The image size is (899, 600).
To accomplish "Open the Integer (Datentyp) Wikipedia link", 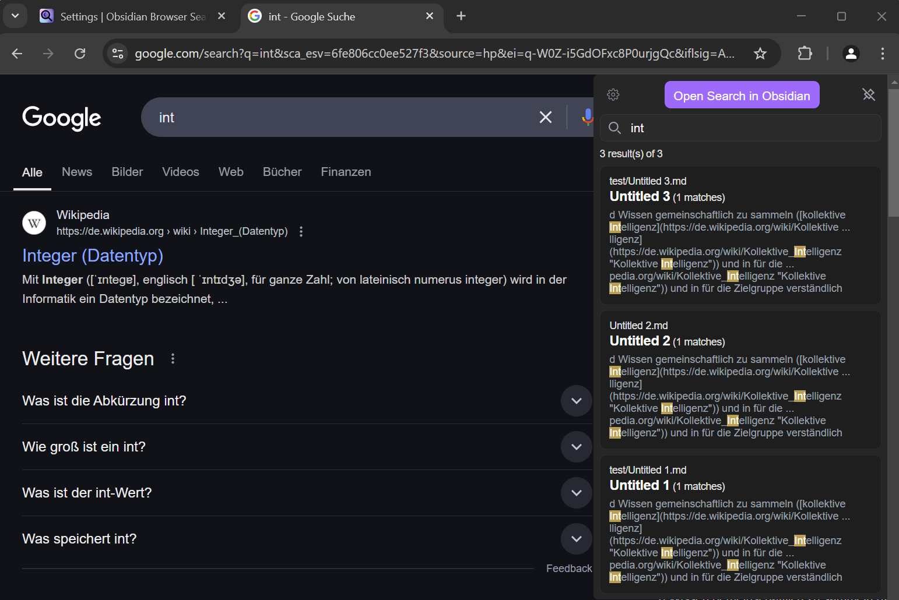I will tap(93, 256).
